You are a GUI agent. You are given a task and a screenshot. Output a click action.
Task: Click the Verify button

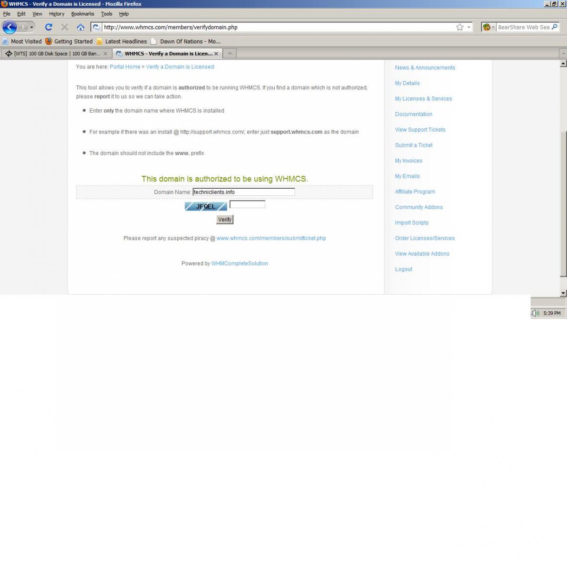click(224, 220)
